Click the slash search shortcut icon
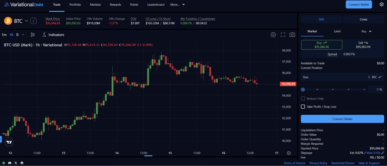 pyautogui.click(x=34, y=21)
